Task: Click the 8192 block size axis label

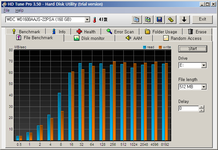Action: (165, 144)
